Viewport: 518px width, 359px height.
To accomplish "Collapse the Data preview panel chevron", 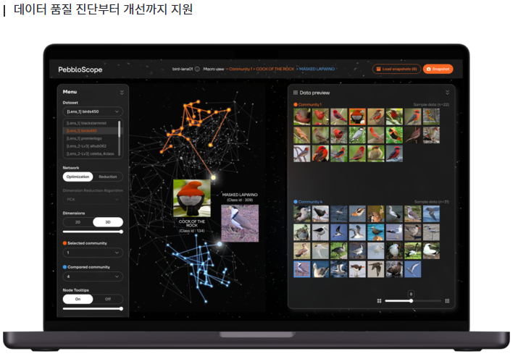I will click(447, 93).
